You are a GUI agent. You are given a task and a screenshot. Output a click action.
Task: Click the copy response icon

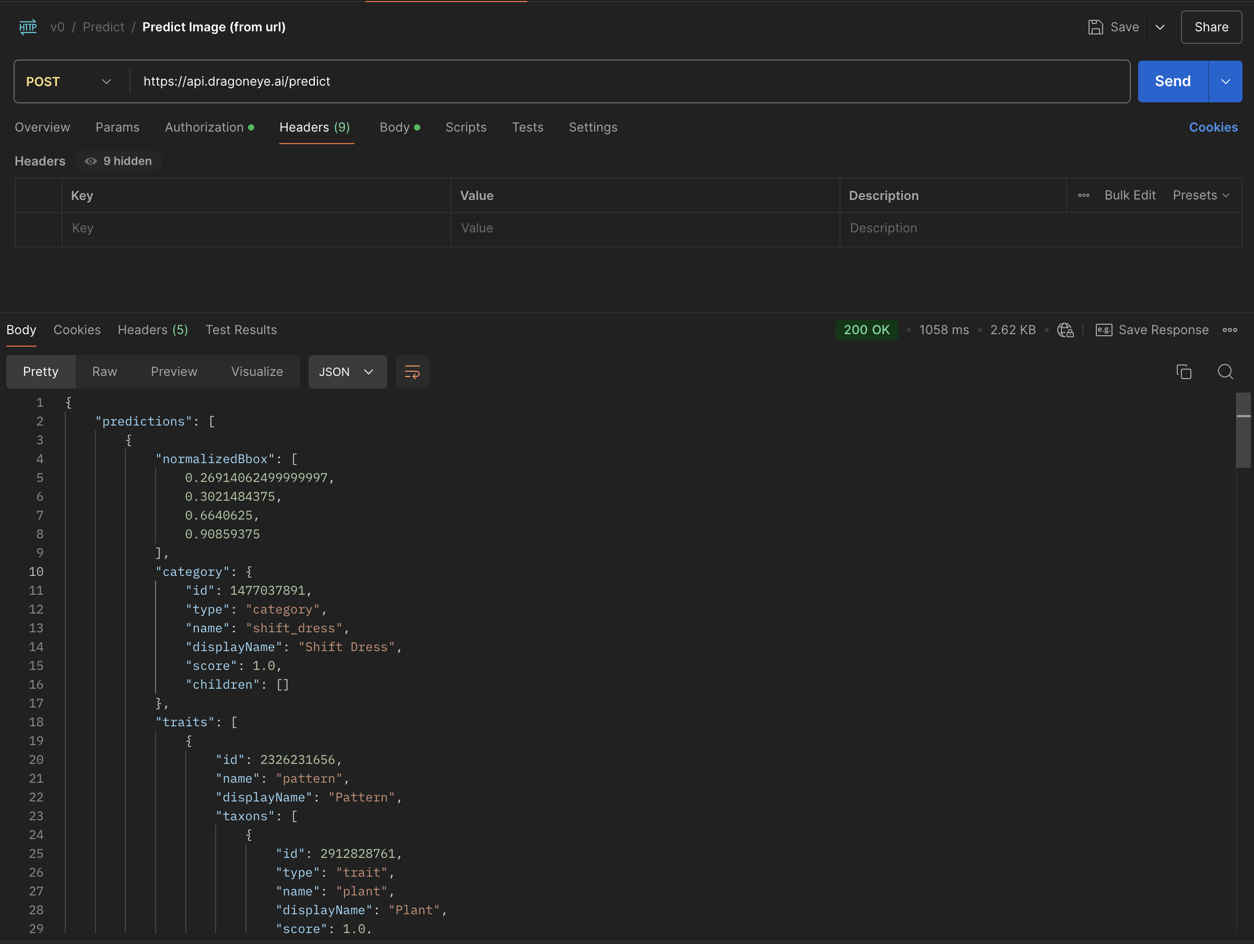click(x=1184, y=372)
